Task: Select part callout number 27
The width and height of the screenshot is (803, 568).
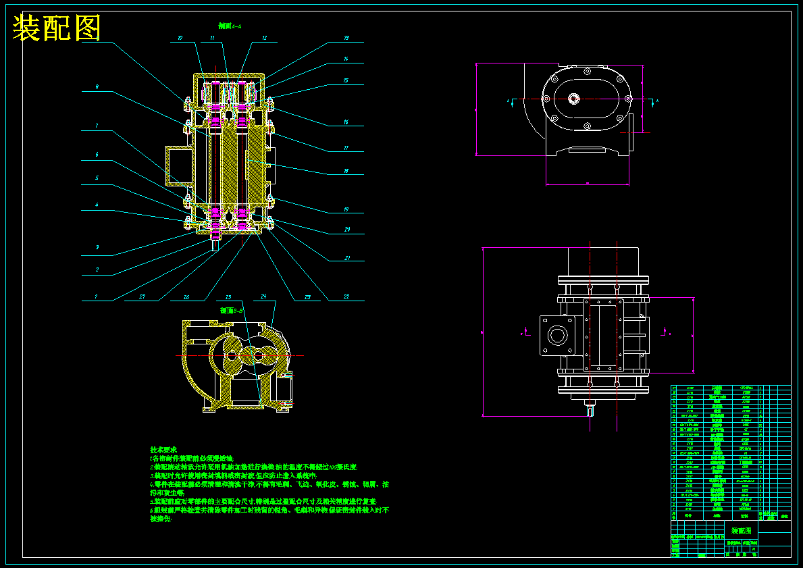Action: [x=143, y=296]
